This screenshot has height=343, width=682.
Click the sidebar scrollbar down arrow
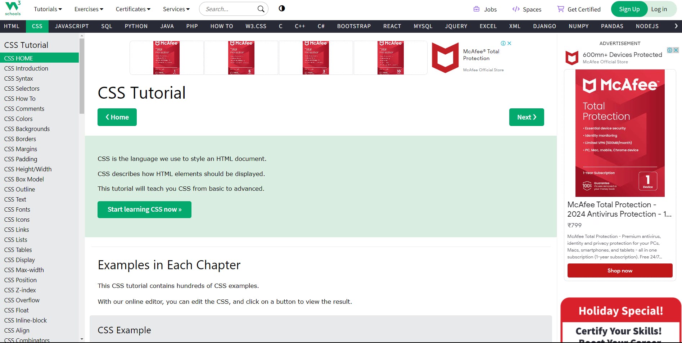tap(82, 339)
